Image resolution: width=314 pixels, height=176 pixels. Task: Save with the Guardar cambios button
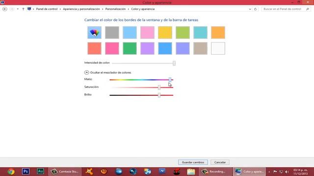(x=193, y=162)
